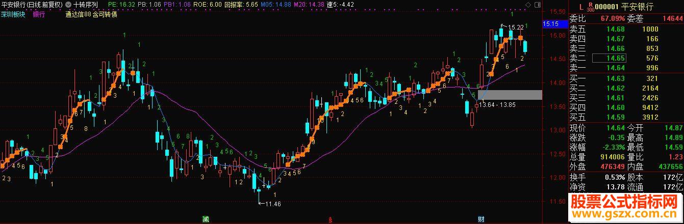Click the ROE: 6.00 indicator value

tap(209, 4)
